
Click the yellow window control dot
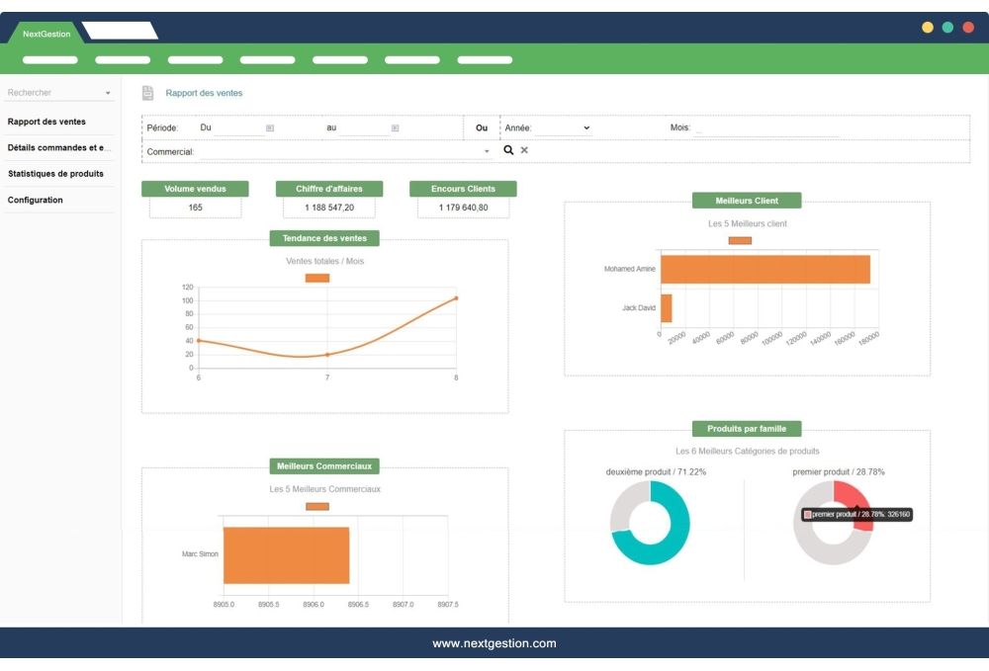[928, 28]
